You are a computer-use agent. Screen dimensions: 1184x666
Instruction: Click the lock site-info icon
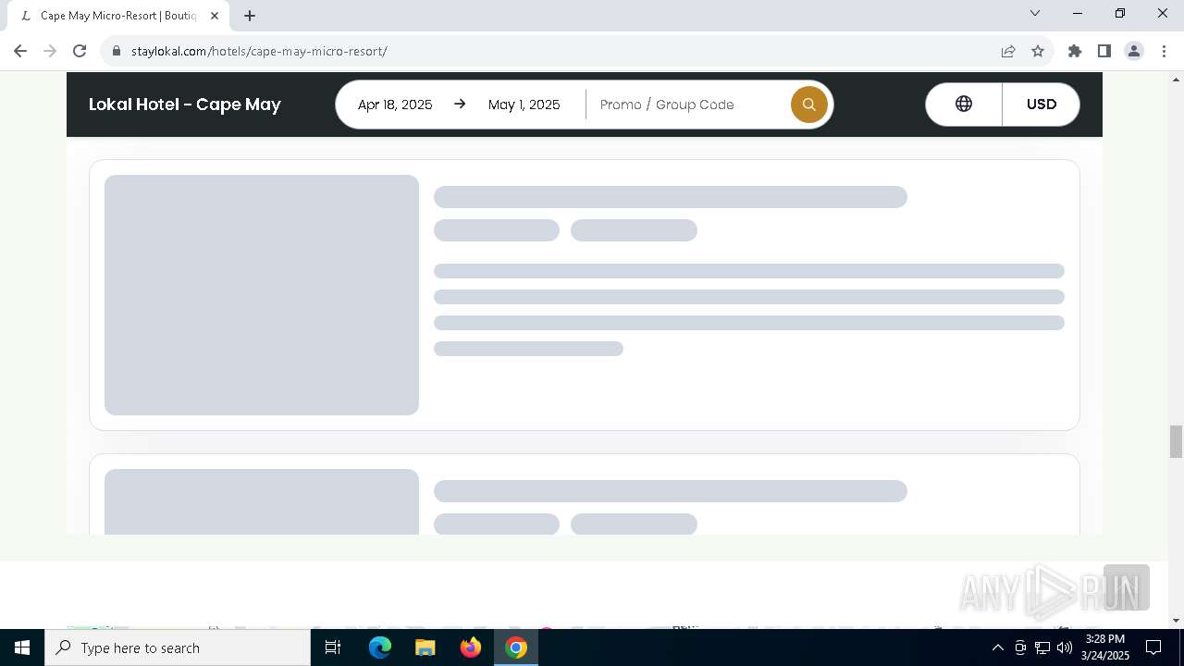(x=117, y=51)
